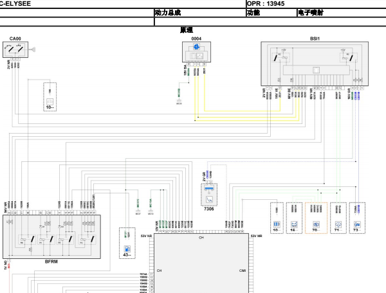The image size is (386, 293).
Task: Click the +5V relay symbol at BSI1's left side
Action: coord(280,57)
